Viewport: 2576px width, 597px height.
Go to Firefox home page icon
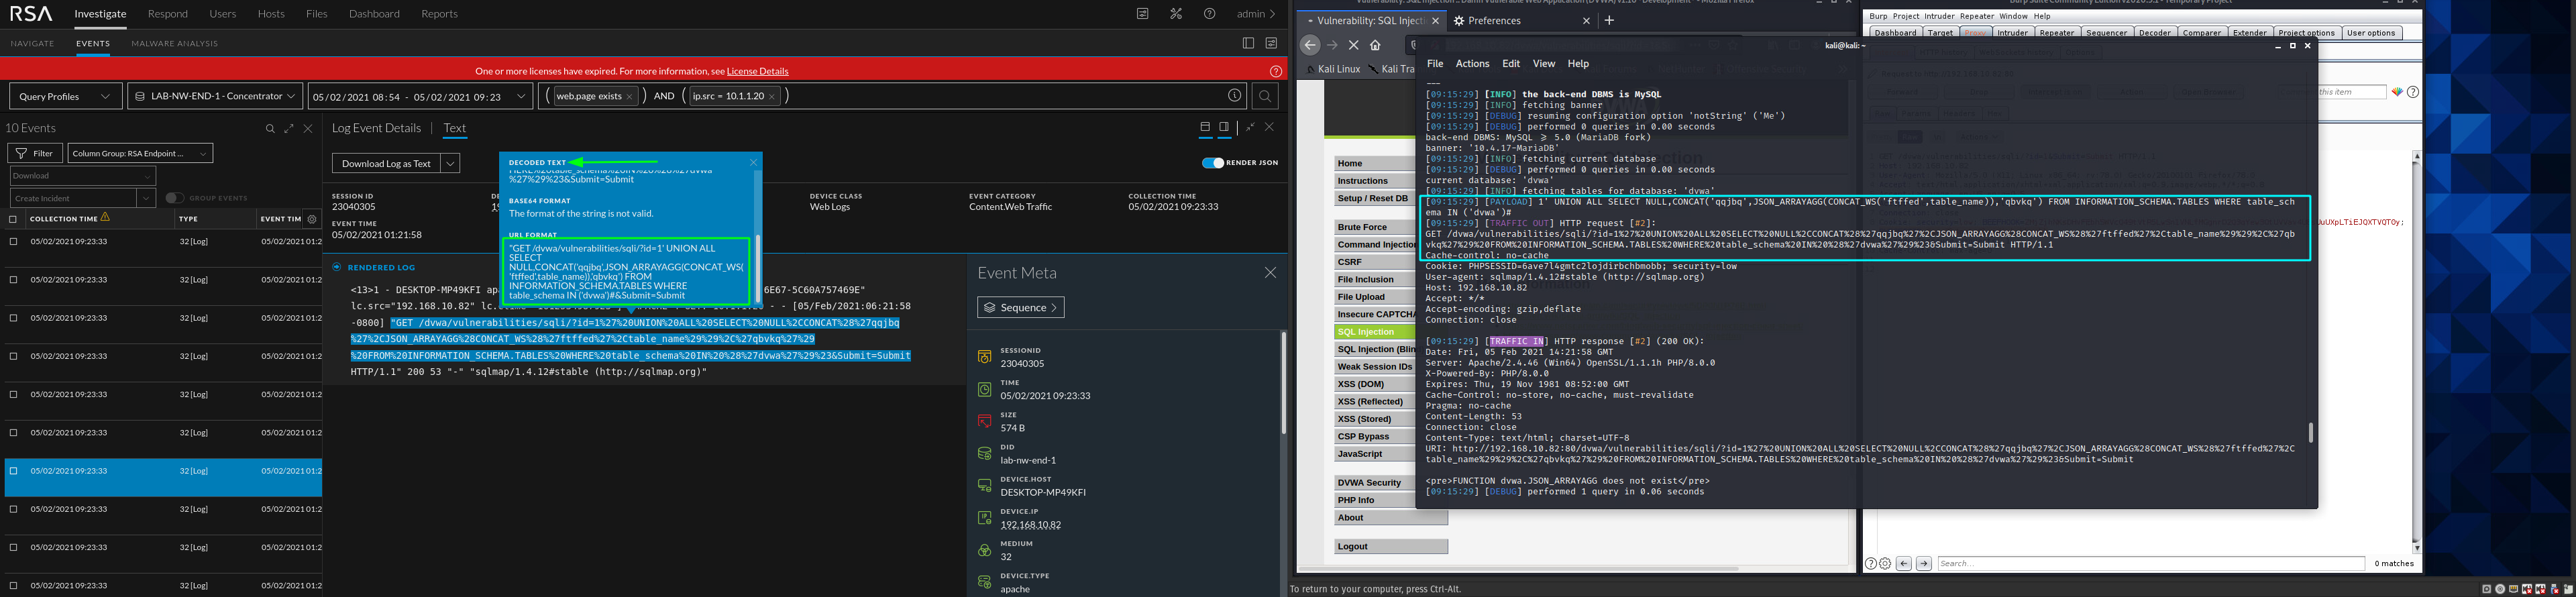1376,45
